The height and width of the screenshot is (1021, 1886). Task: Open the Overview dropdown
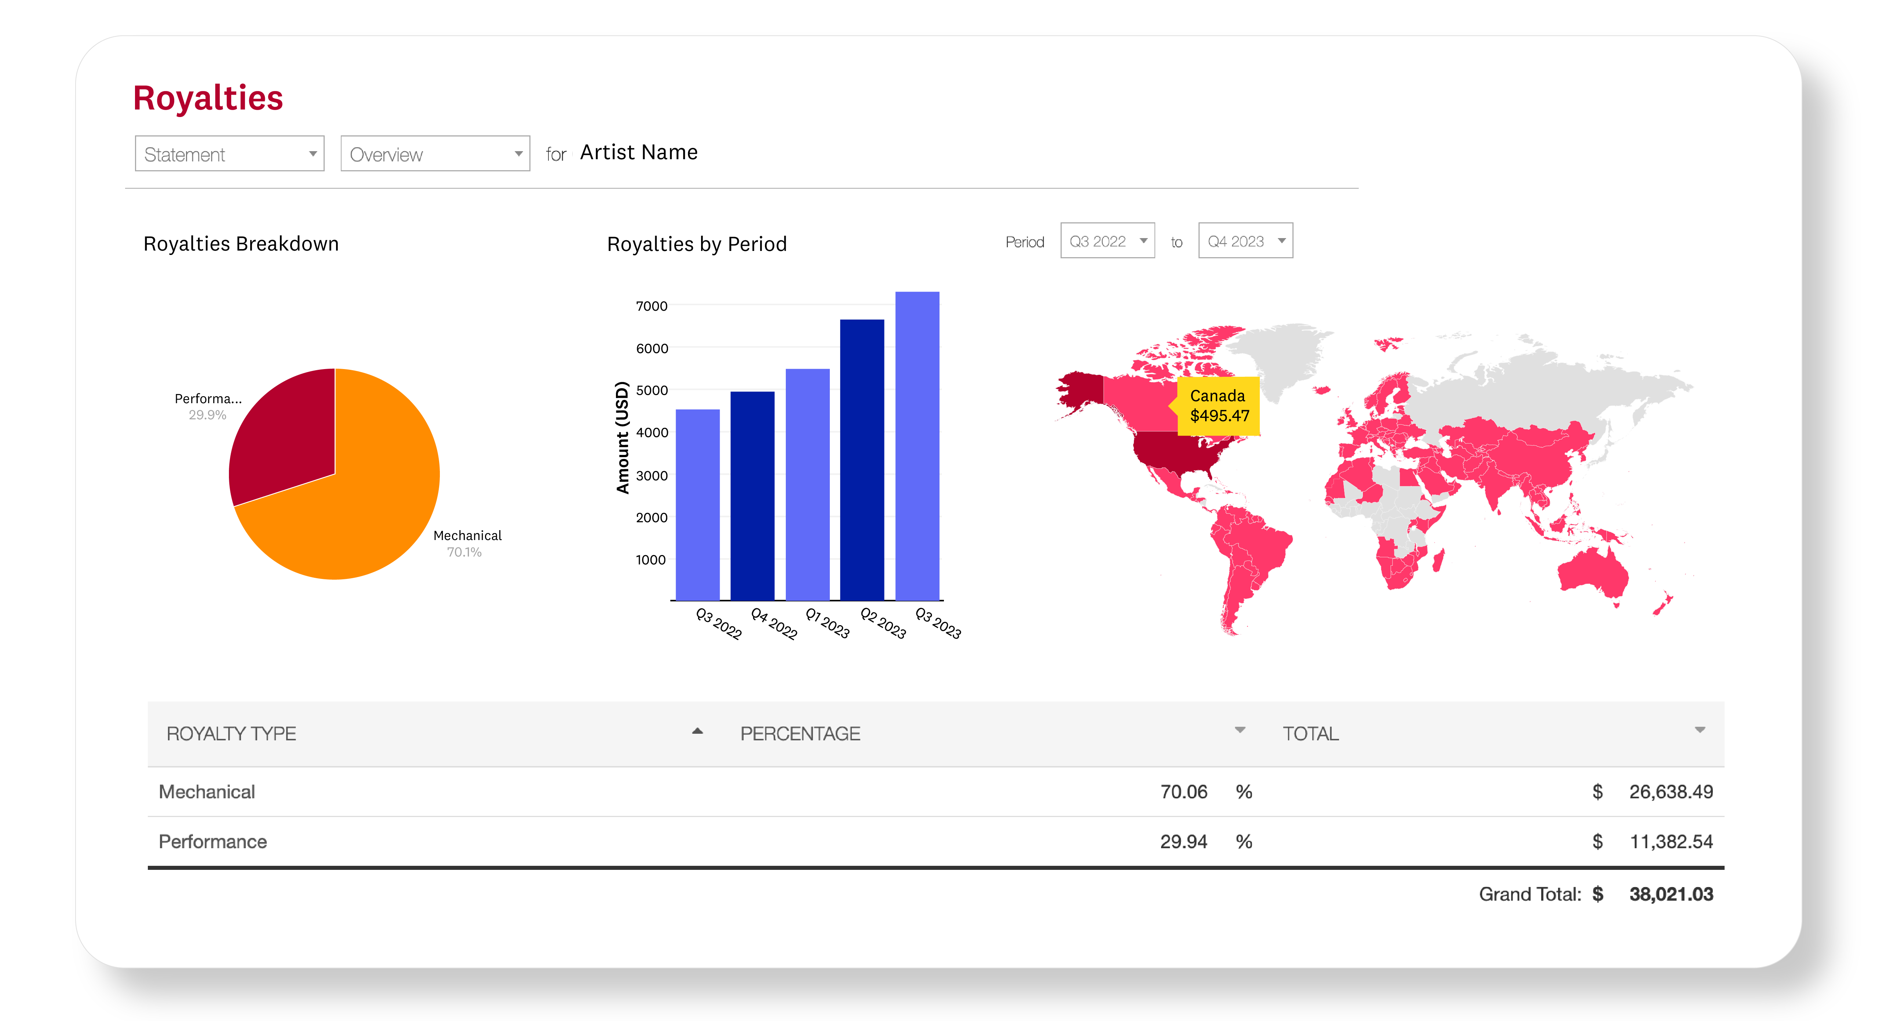click(x=435, y=154)
